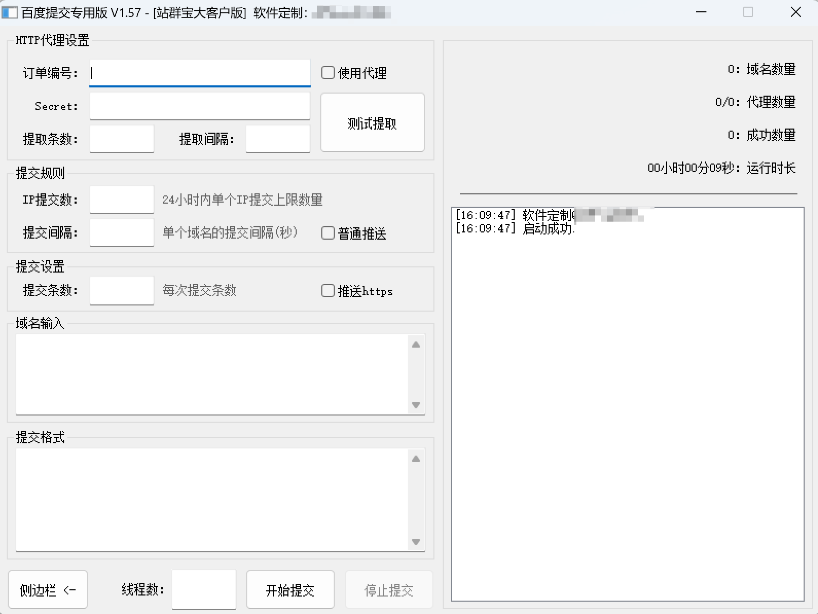Focus the 订单编号 input field

[x=199, y=73]
